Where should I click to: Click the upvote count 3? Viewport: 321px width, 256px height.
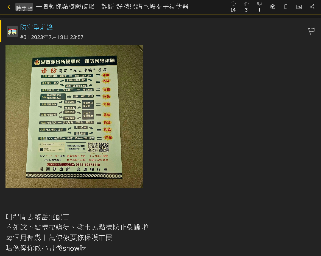tap(246, 10)
